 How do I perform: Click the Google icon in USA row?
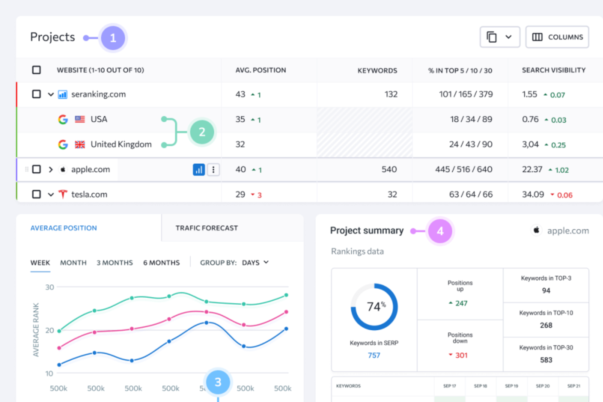point(63,119)
